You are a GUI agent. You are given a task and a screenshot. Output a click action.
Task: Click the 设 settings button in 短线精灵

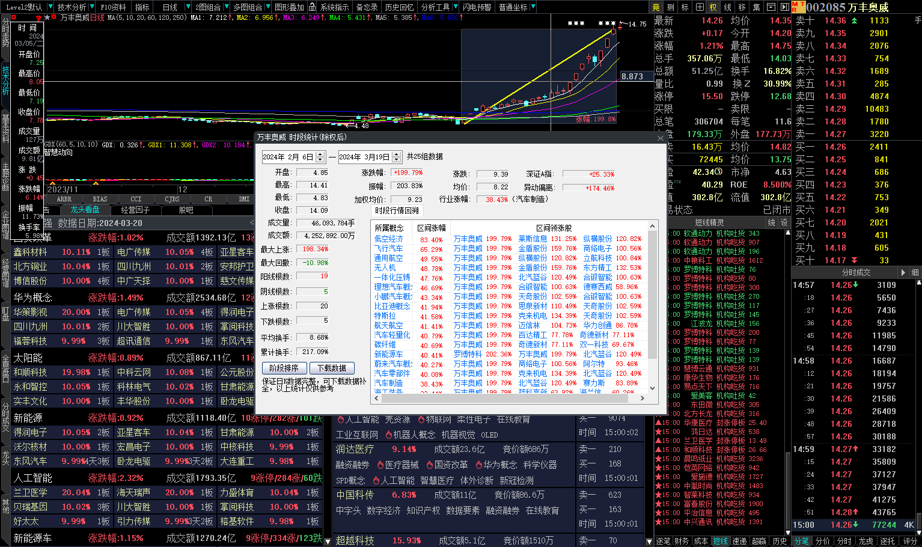click(x=784, y=222)
